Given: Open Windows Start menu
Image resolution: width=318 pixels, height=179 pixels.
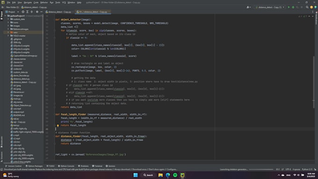Looking at the screenshot, I should pyautogui.click(x=136, y=175).
